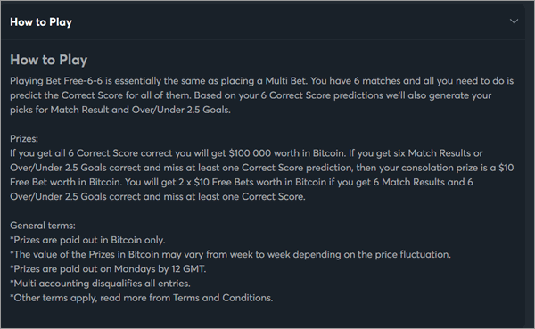Click the Other terms apply line
This screenshot has height=329, width=535.
tap(141, 298)
